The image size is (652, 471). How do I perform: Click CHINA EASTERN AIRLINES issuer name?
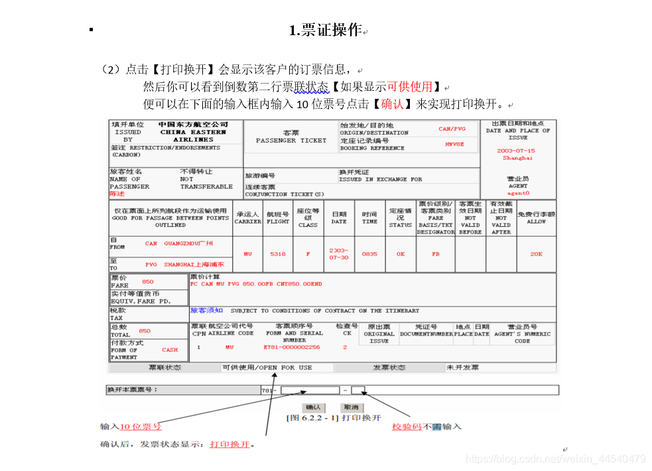pyautogui.click(x=194, y=136)
